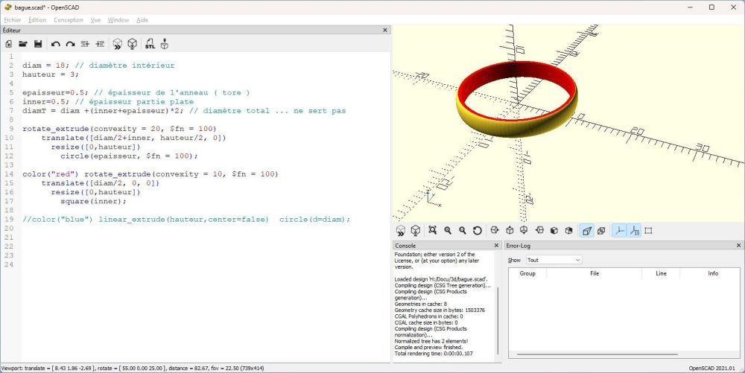Open the Vue menu
745x373 pixels.
(95, 20)
